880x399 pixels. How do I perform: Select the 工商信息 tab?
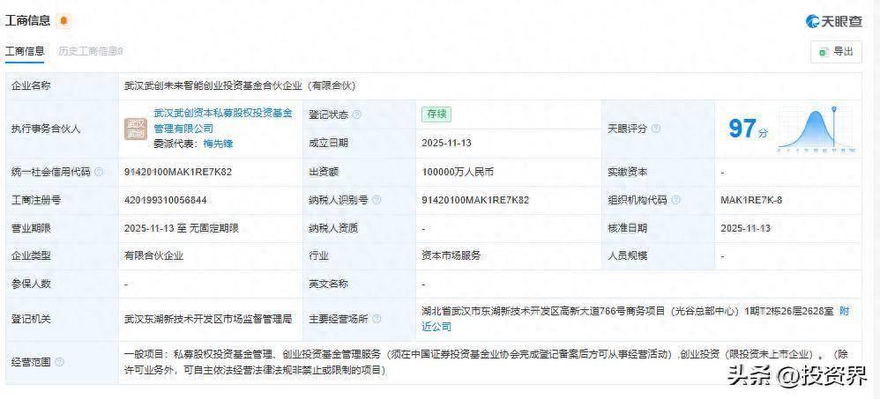tap(26, 51)
